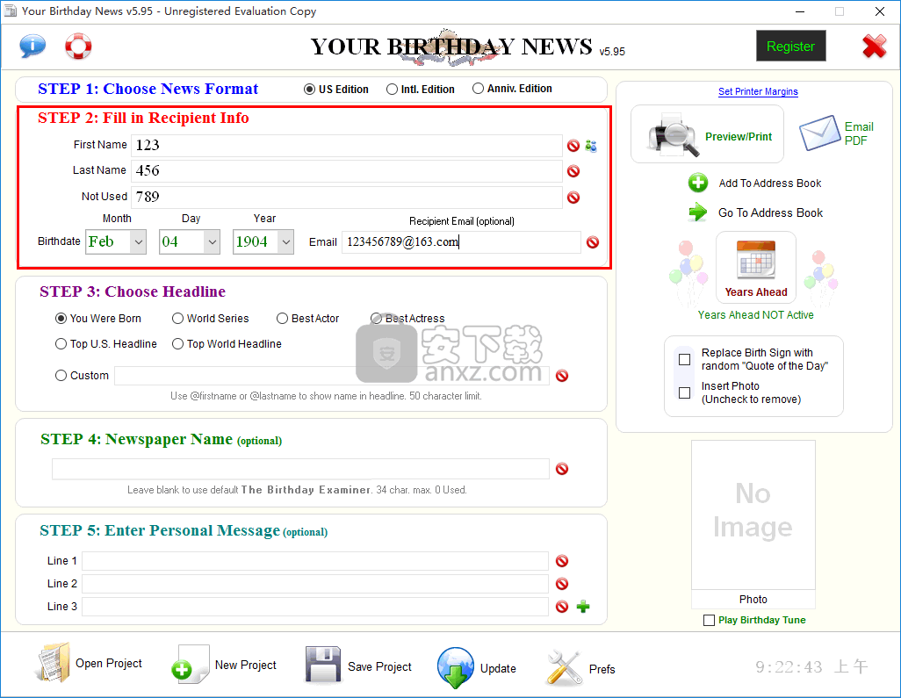Clear message Line 3 with its red icon
This screenshot has width=901, height=698.
(x=562, y=607)
